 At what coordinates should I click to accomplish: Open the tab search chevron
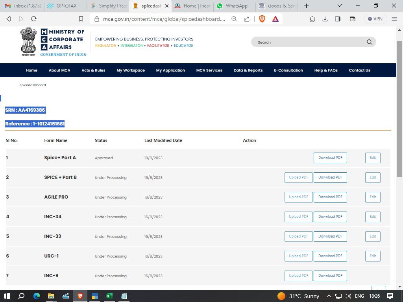point(340,6)
